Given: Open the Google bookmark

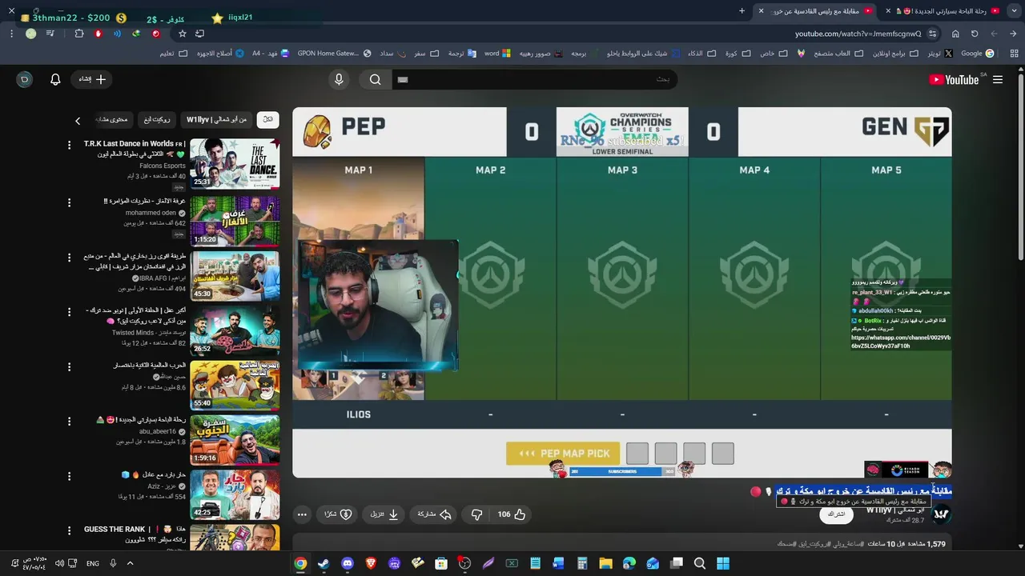Looking at the screenshot, I should (977, 54).
